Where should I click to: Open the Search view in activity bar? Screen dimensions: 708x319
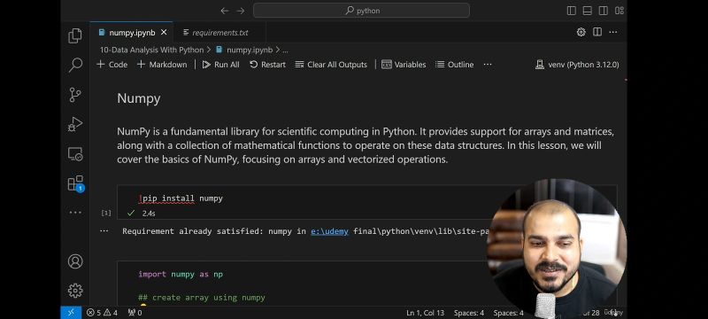pos(75,65)
